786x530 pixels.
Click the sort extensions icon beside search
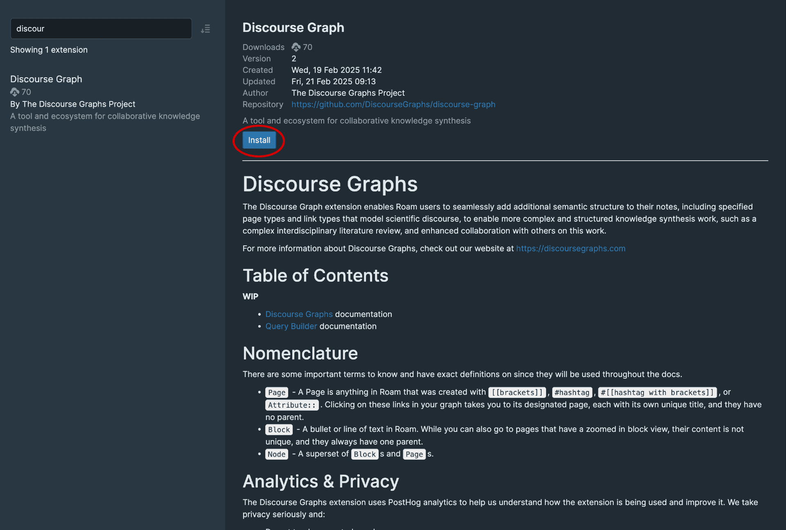(206, 29)
